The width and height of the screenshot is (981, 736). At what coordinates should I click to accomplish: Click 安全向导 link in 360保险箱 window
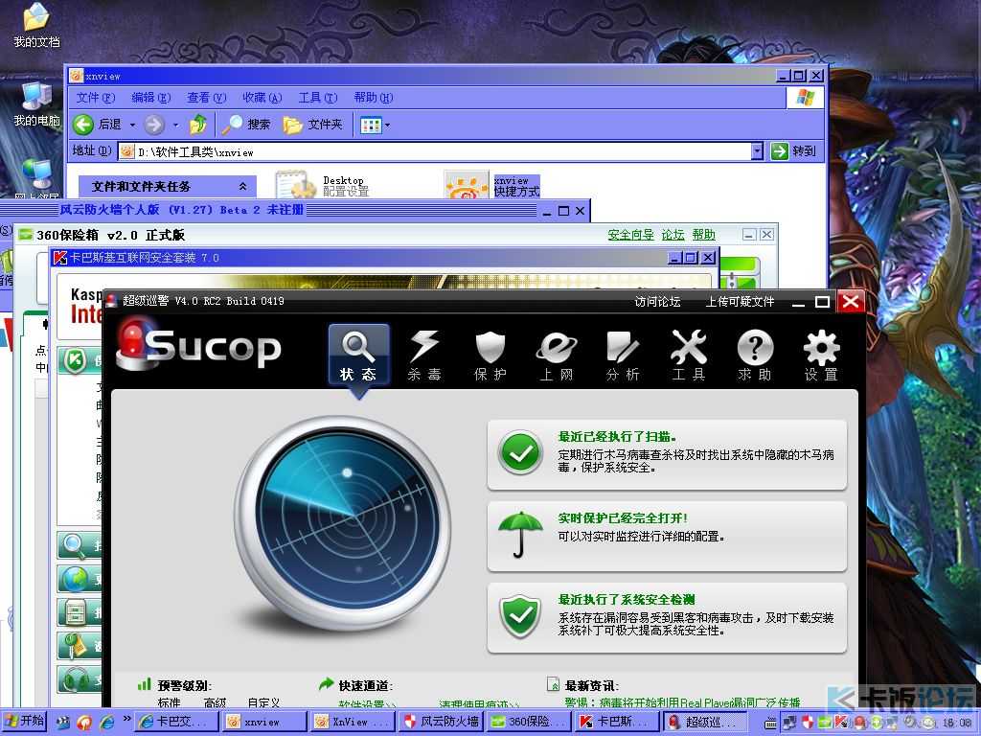click(630, 235)
